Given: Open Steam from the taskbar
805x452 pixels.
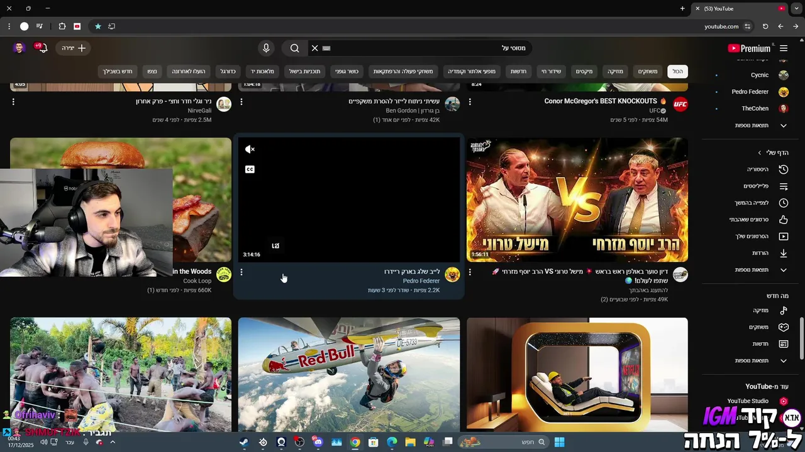Looking at the screenshot, I should point(244,442).
